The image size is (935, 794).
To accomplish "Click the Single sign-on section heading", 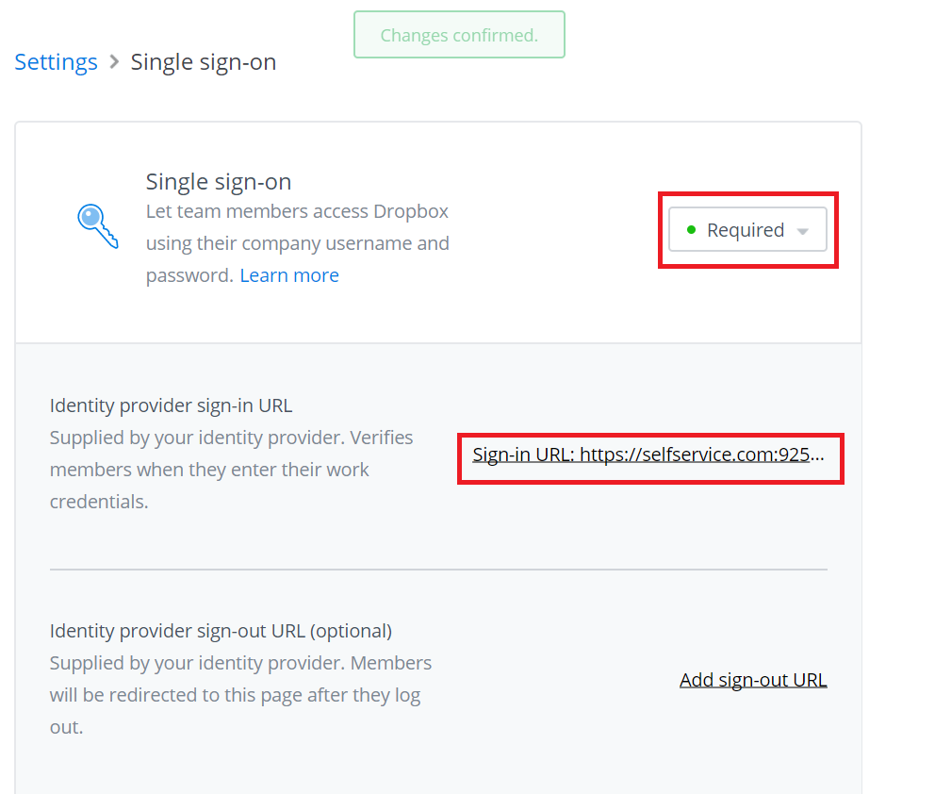I will click(219, 182).
